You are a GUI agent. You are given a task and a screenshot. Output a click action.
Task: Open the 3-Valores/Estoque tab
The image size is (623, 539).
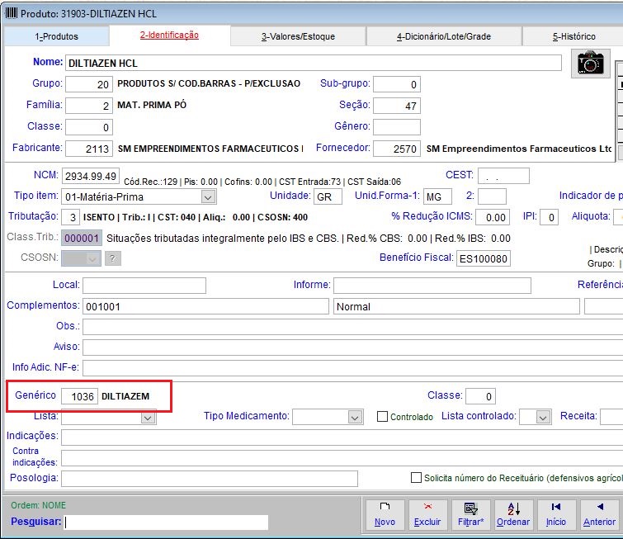pyautogui.click(x=298, y=36)
